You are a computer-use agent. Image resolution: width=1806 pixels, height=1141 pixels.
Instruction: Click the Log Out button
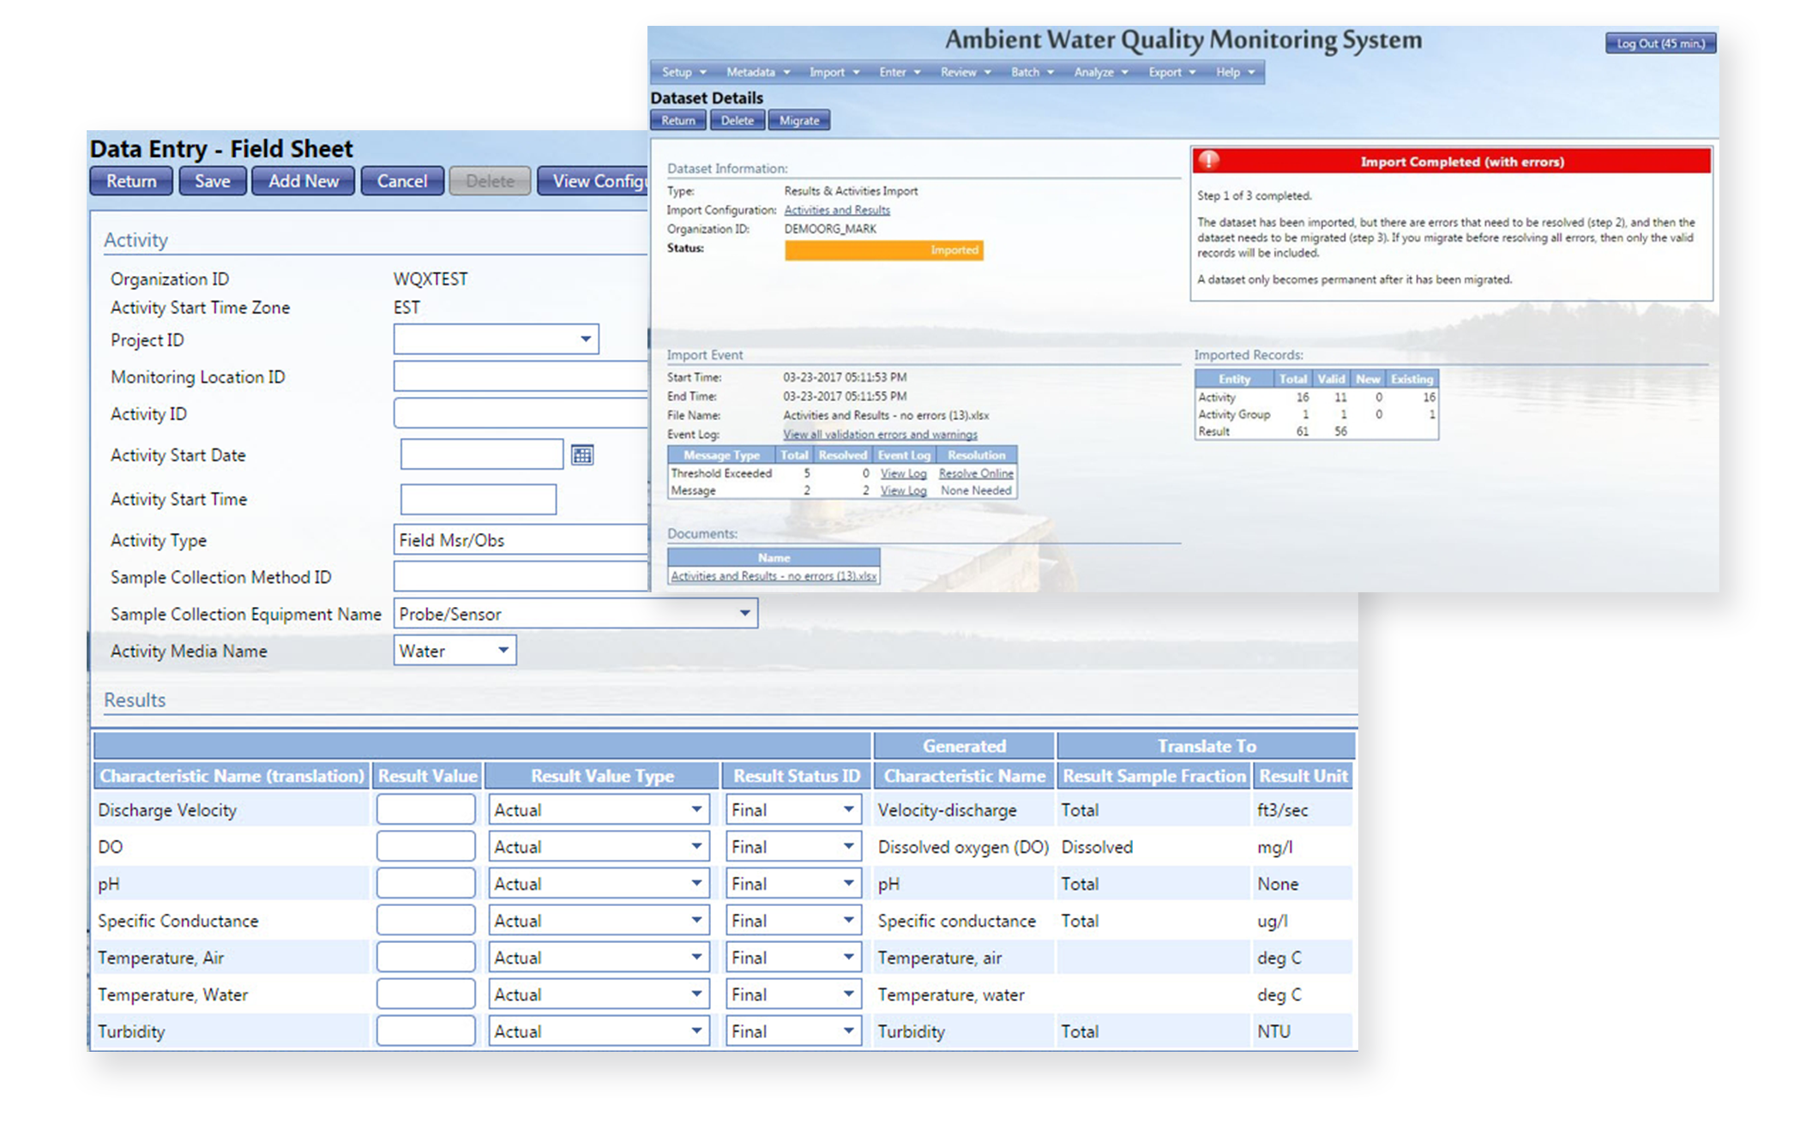pyautogui.click(x=1659, y=44)
